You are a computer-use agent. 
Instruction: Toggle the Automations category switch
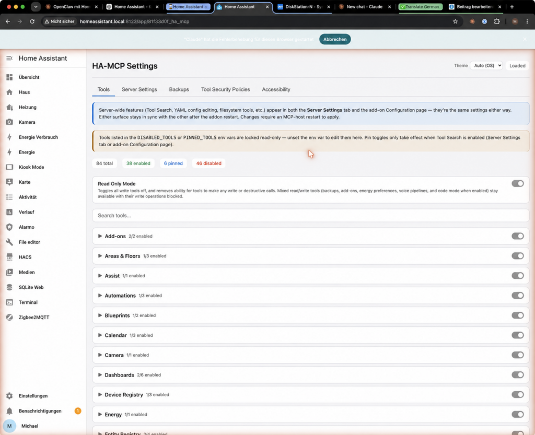click(518, 296)
